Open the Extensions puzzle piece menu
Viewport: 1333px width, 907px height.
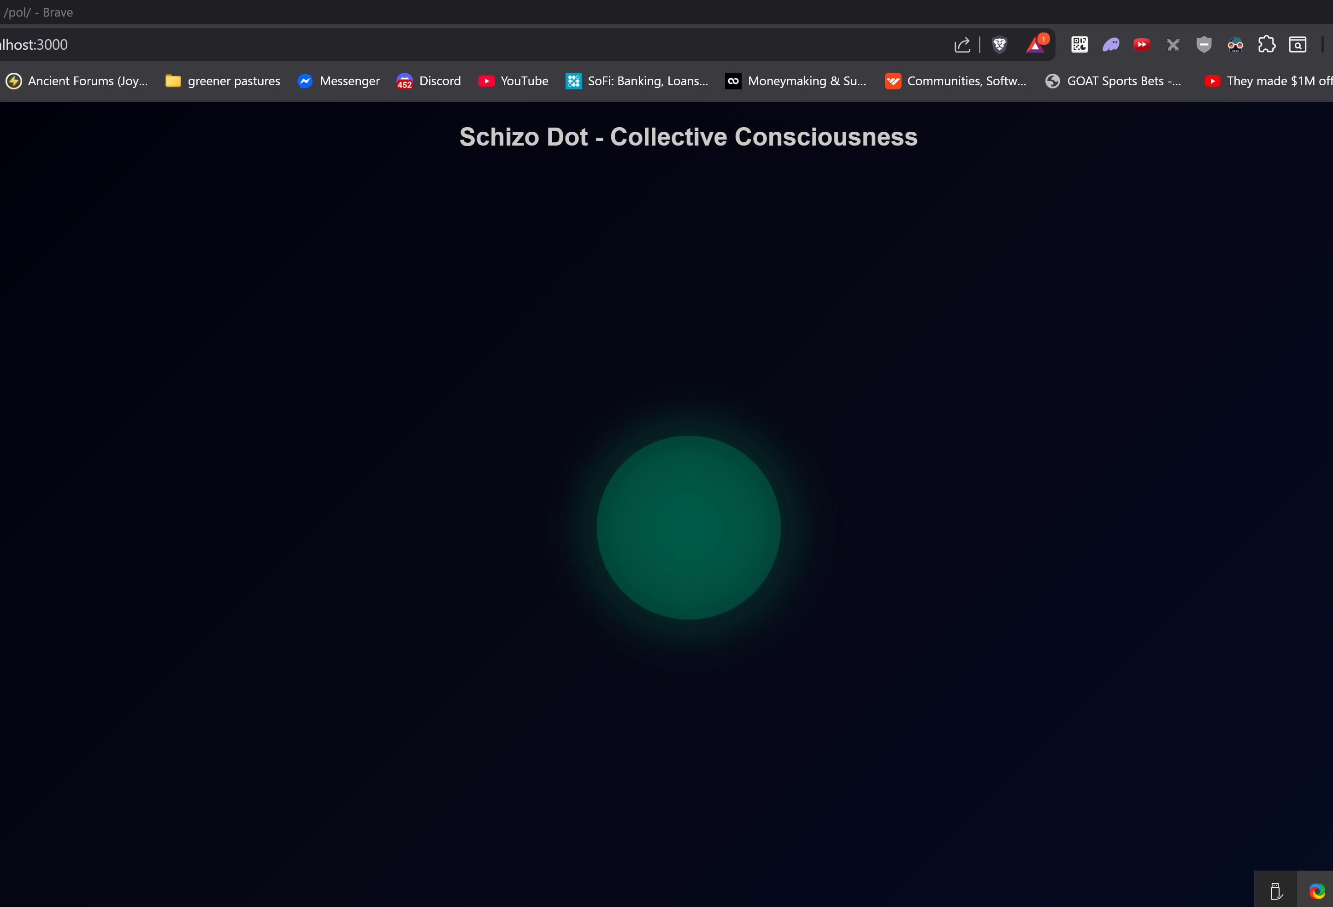pyautogui.click(x=1267, y=45)
